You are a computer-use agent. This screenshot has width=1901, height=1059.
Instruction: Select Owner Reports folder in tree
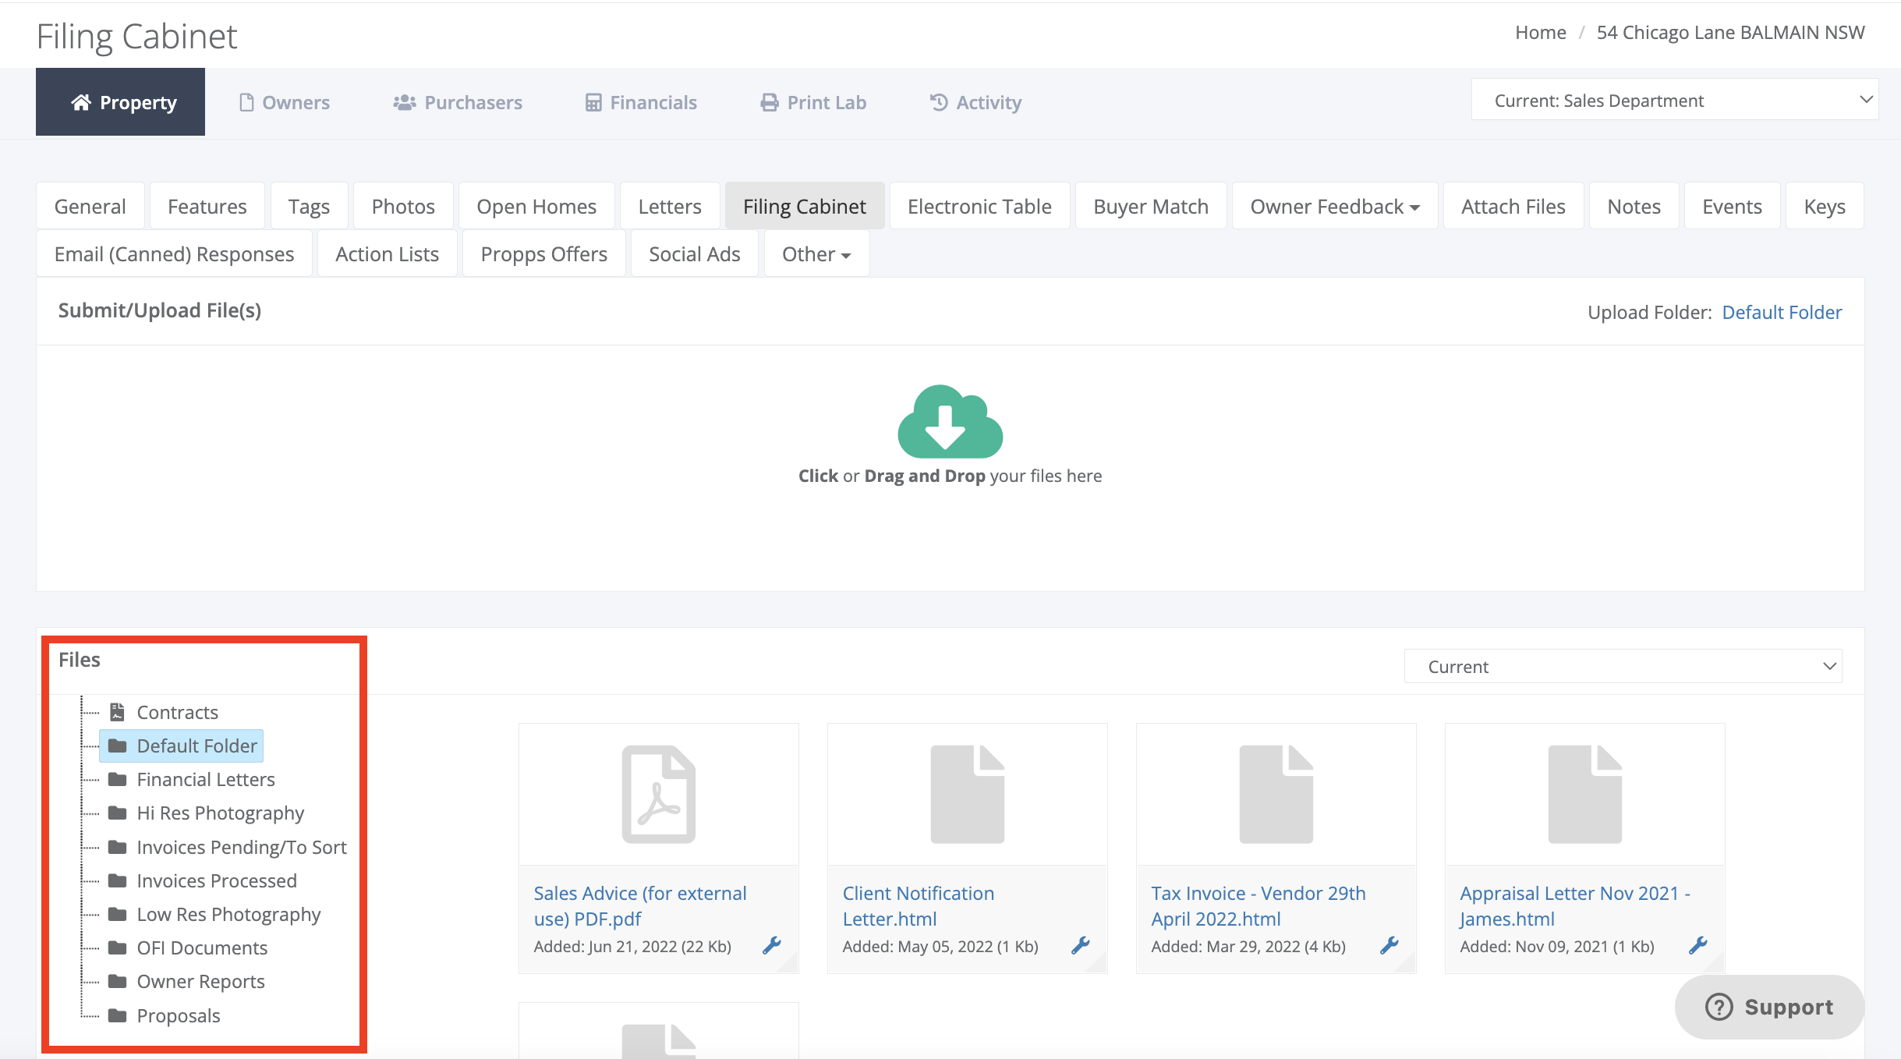[x=200, y=981]
